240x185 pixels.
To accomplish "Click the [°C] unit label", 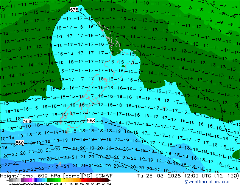I will (88, 176).
